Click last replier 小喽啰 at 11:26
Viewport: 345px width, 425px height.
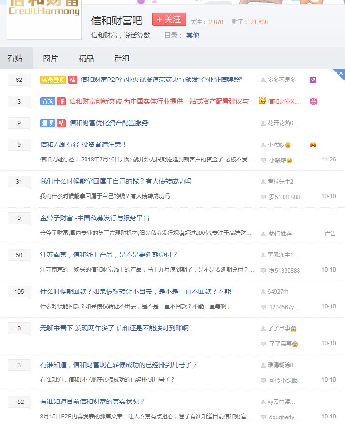pyautogui.click(x=281, y=160)
